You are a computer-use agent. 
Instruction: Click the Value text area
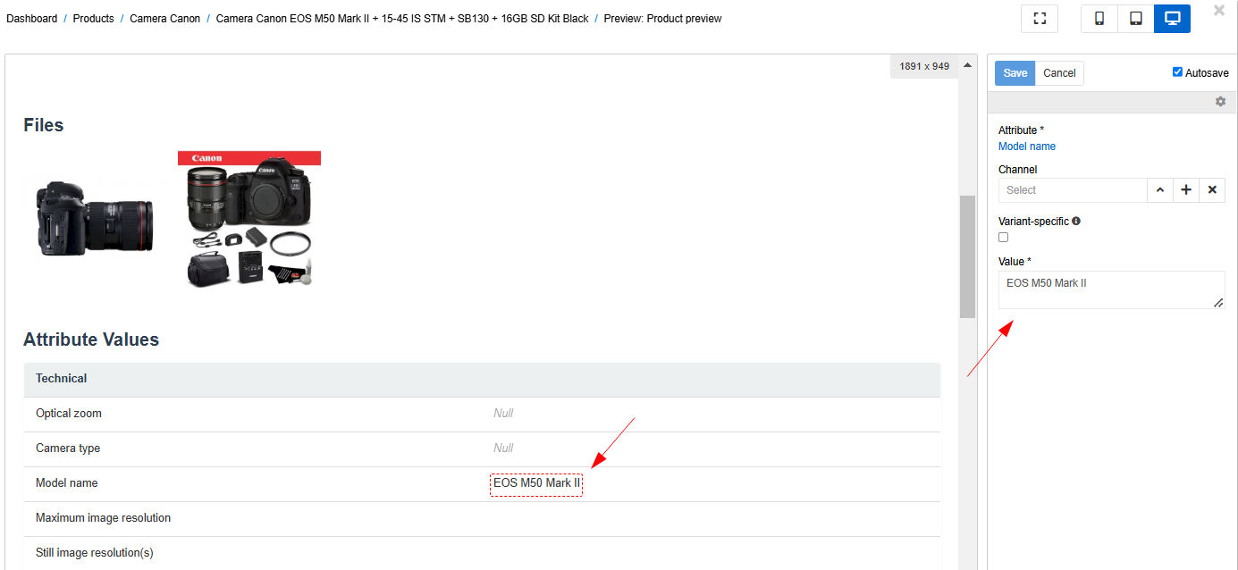pos(1110,289)
